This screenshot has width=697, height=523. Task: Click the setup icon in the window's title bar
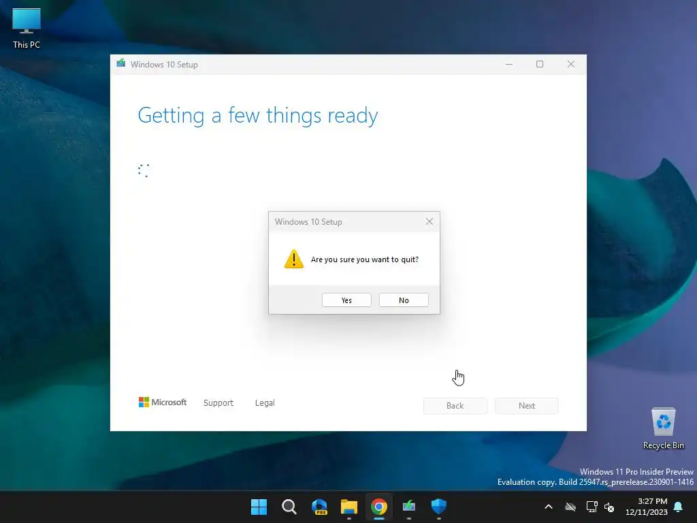pos(121,63)
